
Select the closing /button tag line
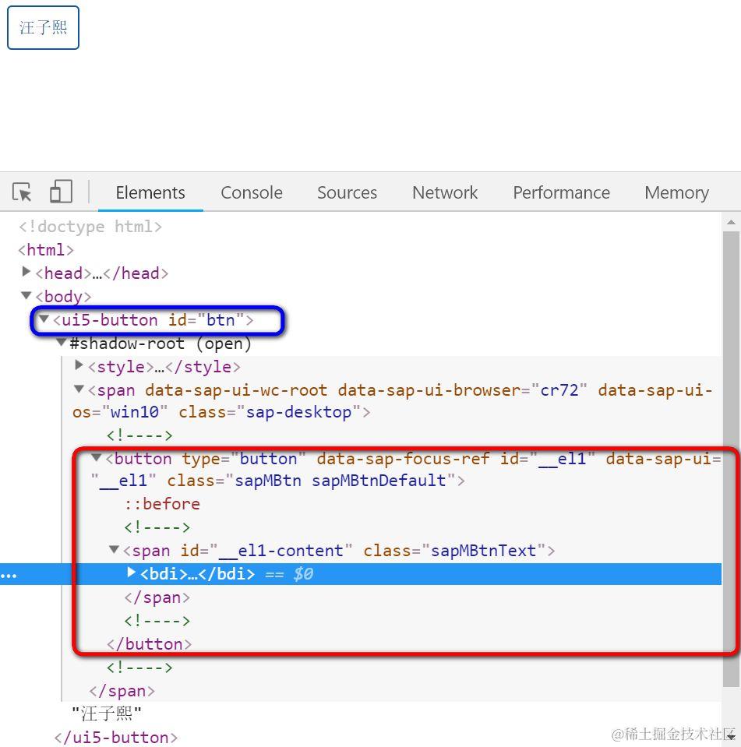click(x=149, y=643)
